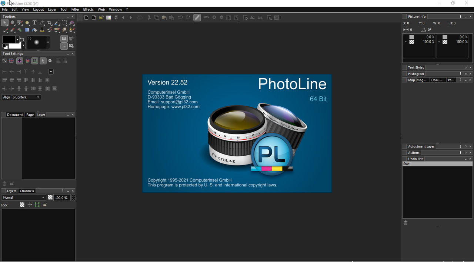The image size is (474, 262).
Task: Click the Redo arrow icon in toolbar
Action: coord(188,17)
